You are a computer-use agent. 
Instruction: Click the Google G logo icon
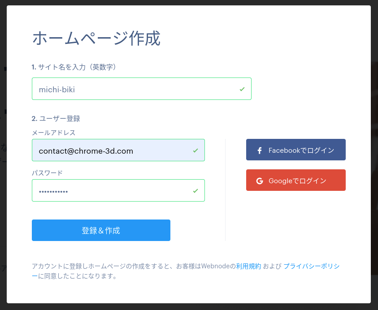(x=259, y=181)
